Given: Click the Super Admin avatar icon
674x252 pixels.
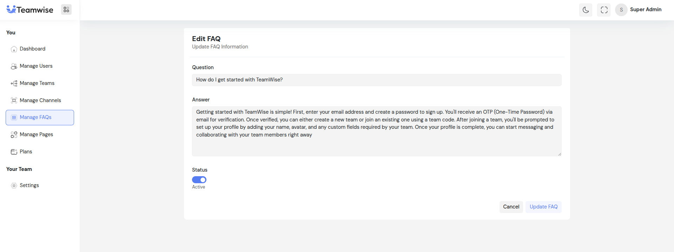Looking at the screenshot, I should pyautogui.click(x=621, y=10).
